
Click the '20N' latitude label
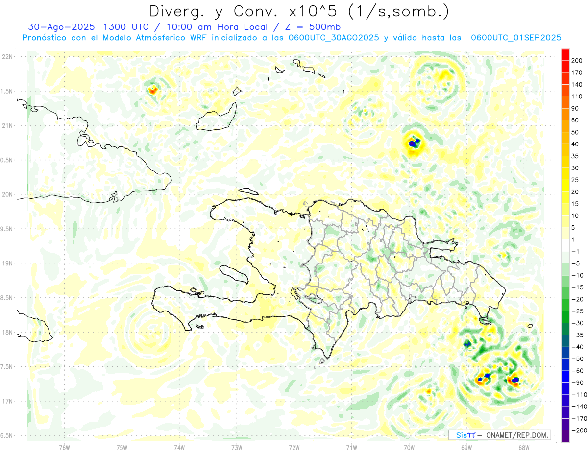pos(7,194)
